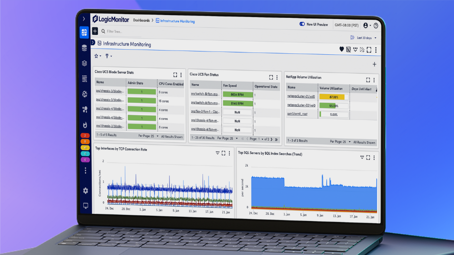Open Cisco UCS Blade Server Stats widget menu
This screenshot has height=255, width=454.
tap(181, 75)
